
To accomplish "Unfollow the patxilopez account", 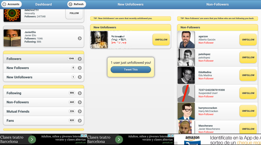I will [x=248, y=57].
